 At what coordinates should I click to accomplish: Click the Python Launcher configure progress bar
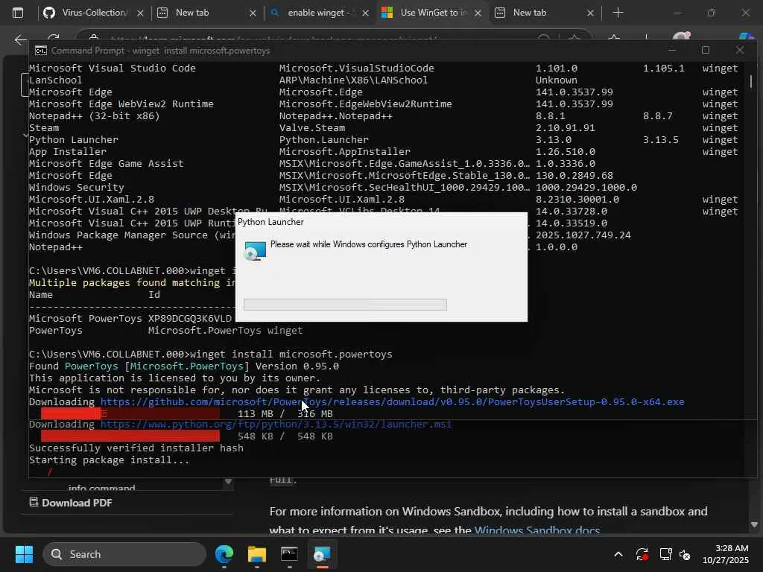(345, 305)
